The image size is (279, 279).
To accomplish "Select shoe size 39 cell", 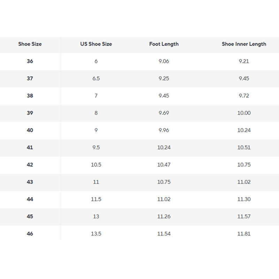I will (30, 113).
